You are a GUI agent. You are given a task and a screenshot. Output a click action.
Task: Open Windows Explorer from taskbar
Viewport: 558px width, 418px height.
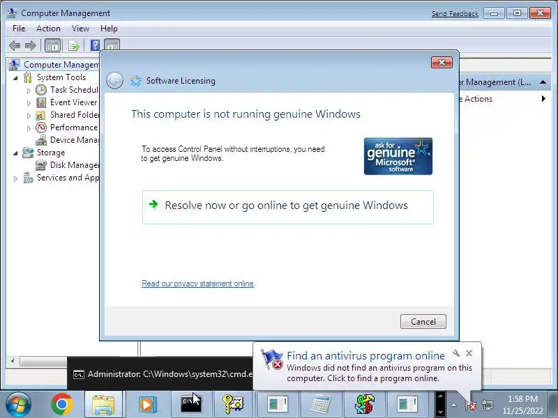[103, 405]
